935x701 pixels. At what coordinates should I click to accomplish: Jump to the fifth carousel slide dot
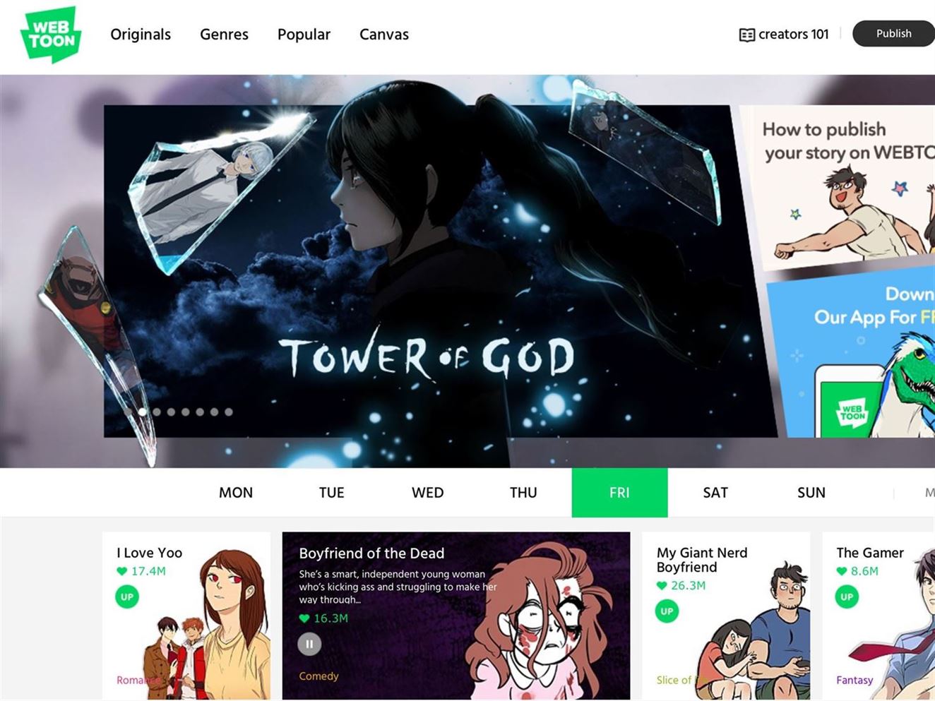click(186, 412)
